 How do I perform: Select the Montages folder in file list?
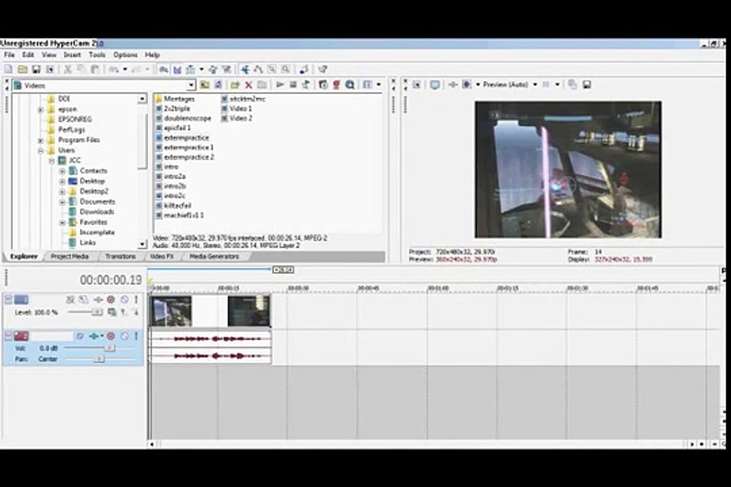click(x=179, y=99)
